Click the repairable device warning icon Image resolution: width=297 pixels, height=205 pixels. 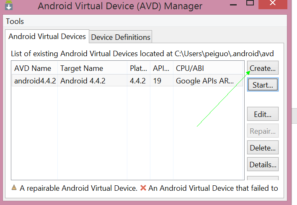tap(14, 187)
